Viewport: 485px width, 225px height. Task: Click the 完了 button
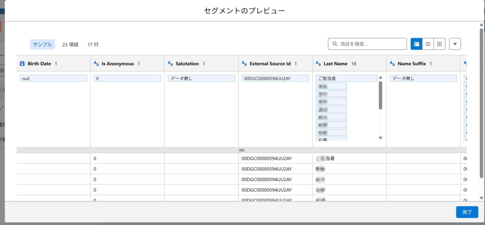pyautogui.click(x=467, y=212)
